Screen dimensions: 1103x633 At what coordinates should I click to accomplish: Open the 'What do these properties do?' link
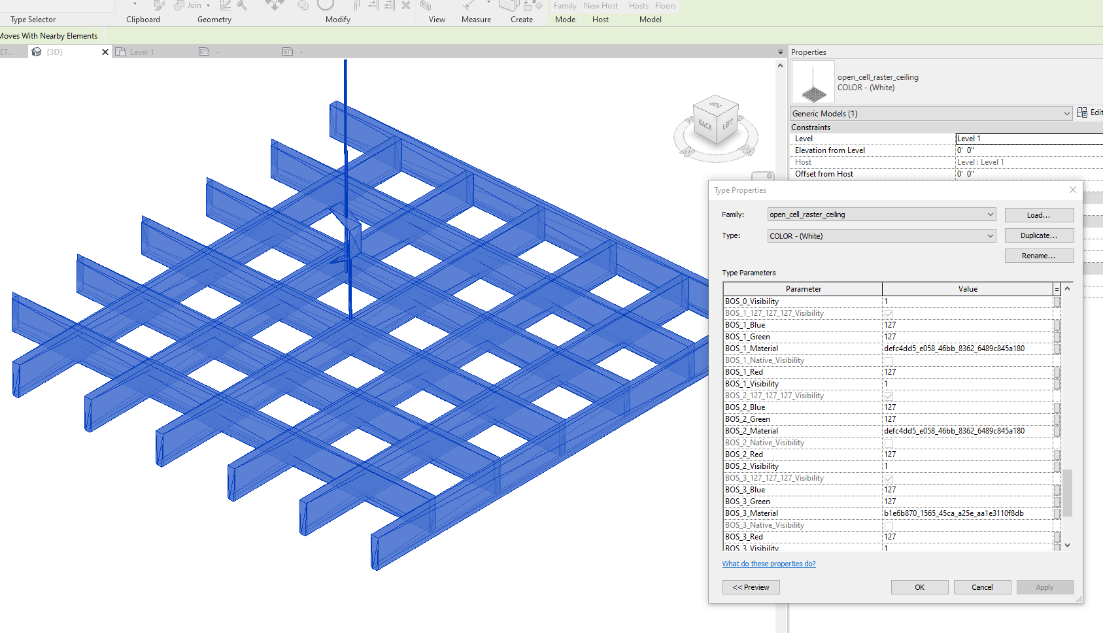(769, 563)
